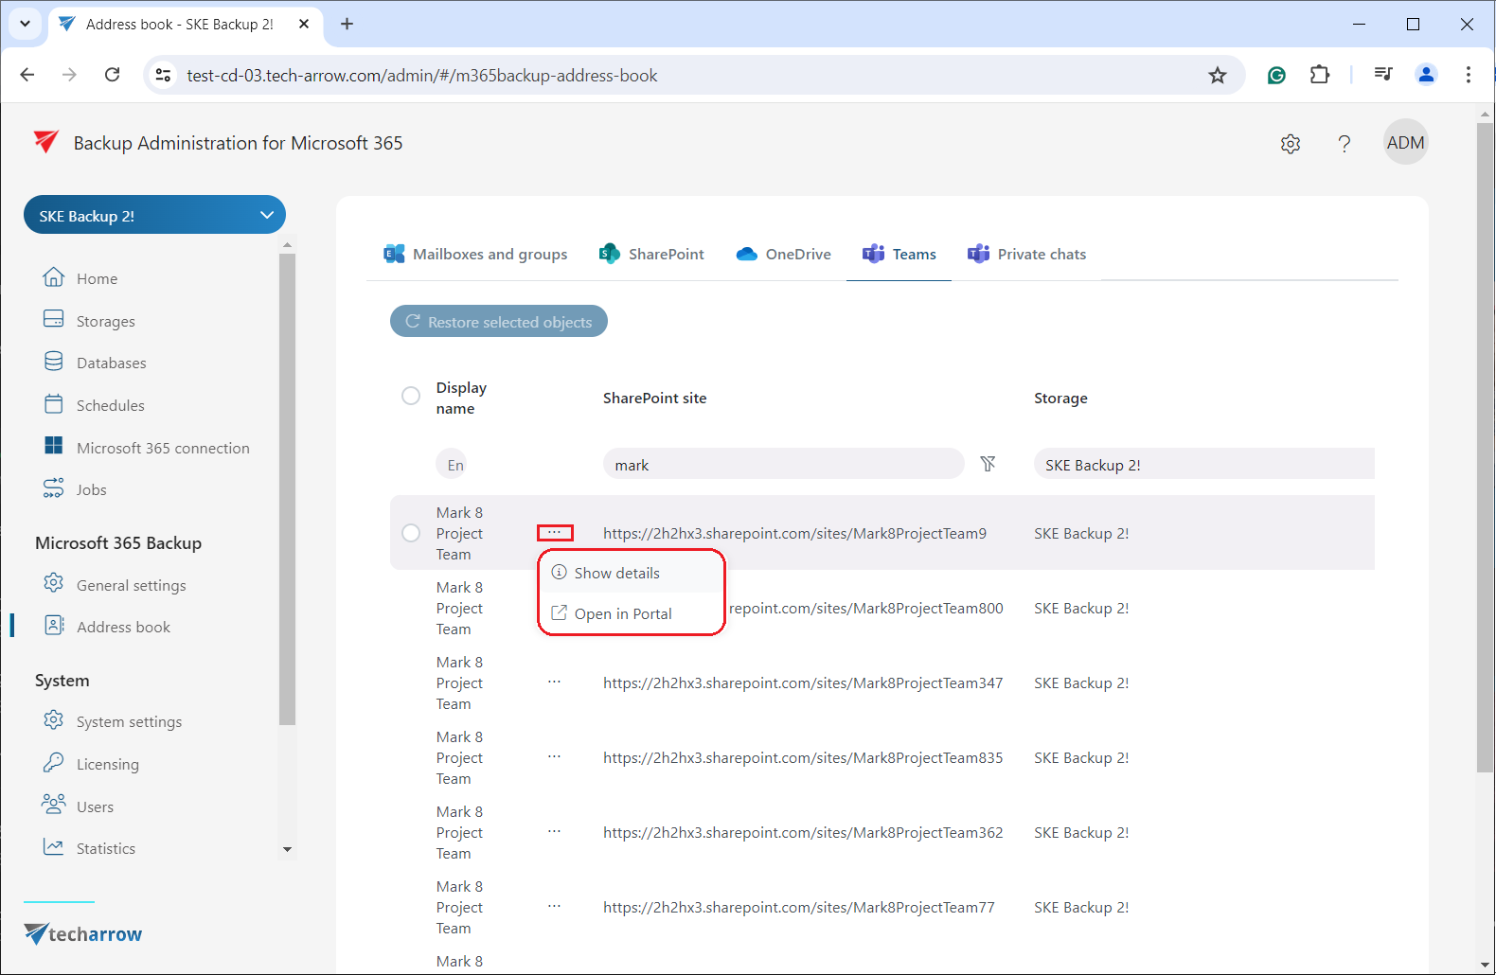Choose Show details from the context menu
Image resolution: width=1496 pixels, height=975 pixels.
pyautogui.click(x=616, y=573)
